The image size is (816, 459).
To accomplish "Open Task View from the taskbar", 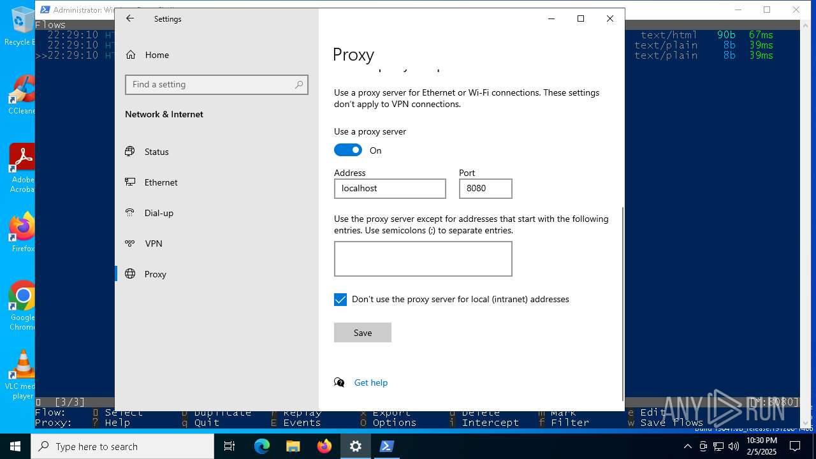I will (x=229, y=446).
